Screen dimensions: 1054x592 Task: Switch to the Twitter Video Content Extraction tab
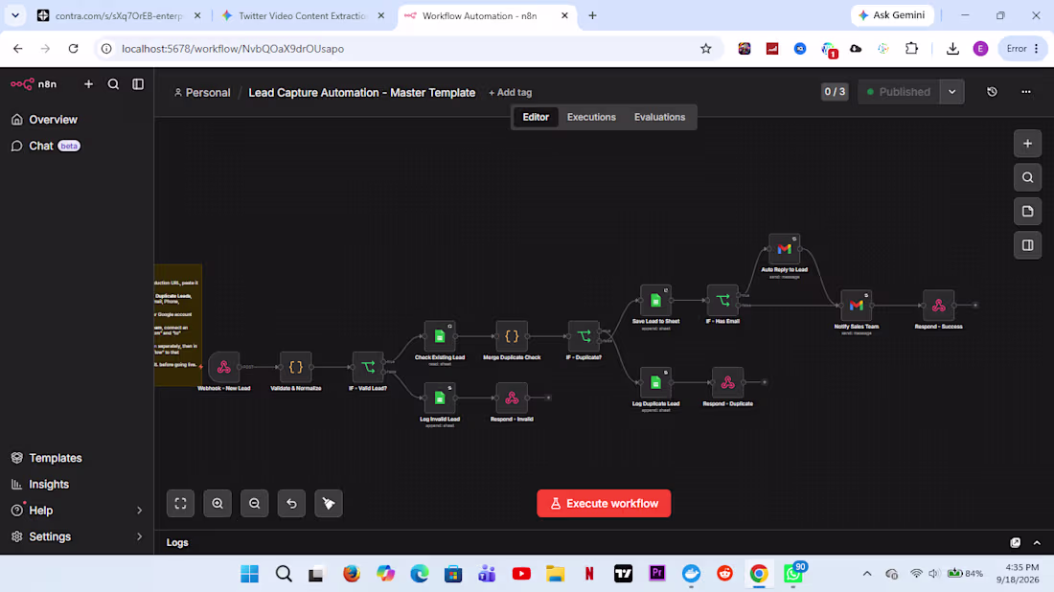303,15
